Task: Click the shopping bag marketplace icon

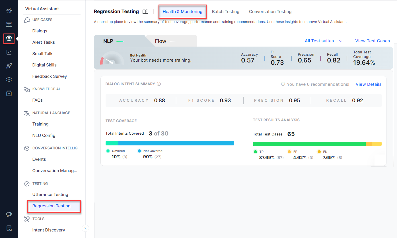Action: point(9,93)
